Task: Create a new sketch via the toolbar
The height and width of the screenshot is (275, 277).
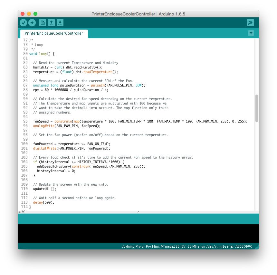Action: pos(43,23)
